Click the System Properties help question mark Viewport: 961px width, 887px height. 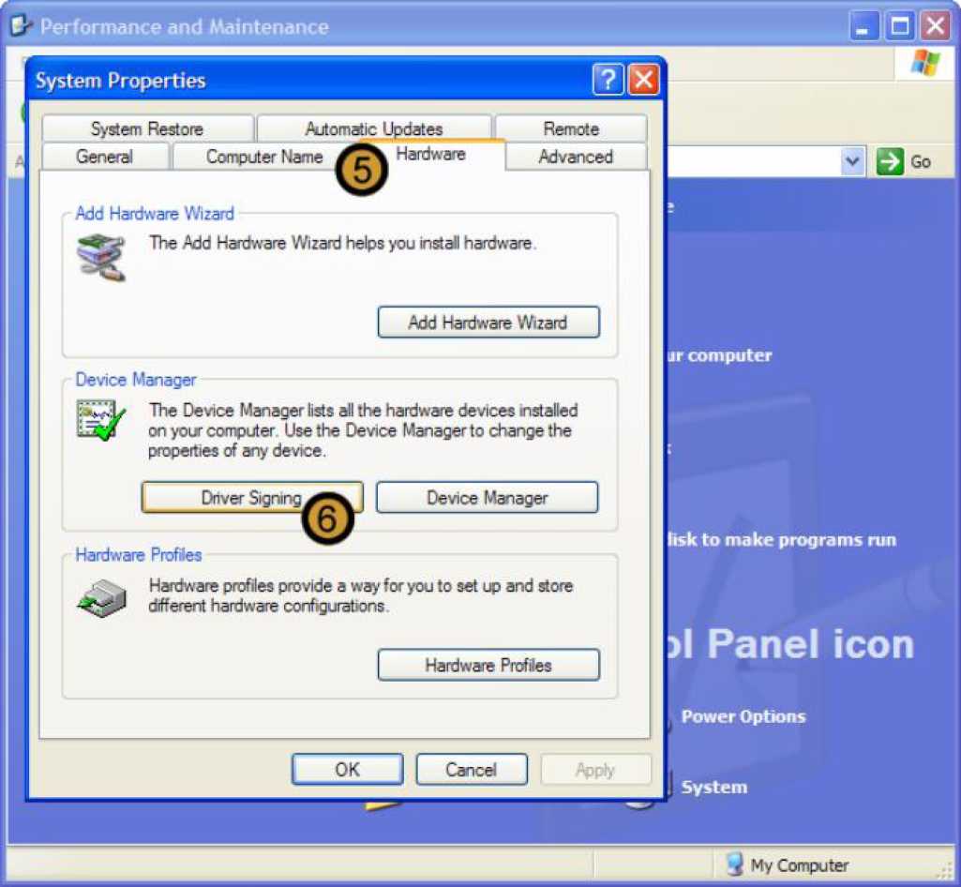(x=608, y=80)
